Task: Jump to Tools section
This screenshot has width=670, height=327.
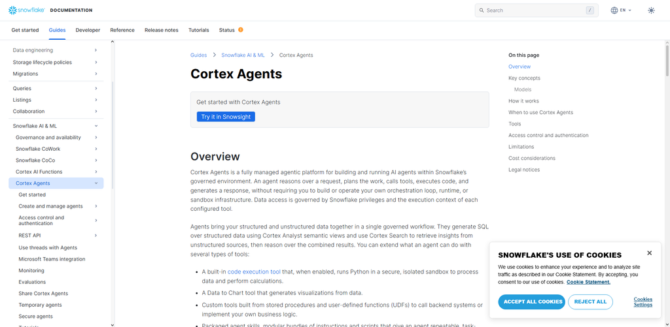Action: point(514,124)
